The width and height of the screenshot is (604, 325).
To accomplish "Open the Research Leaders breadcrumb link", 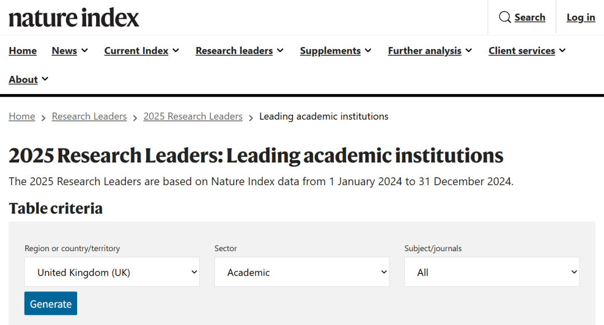I will [x=89, y=116].
